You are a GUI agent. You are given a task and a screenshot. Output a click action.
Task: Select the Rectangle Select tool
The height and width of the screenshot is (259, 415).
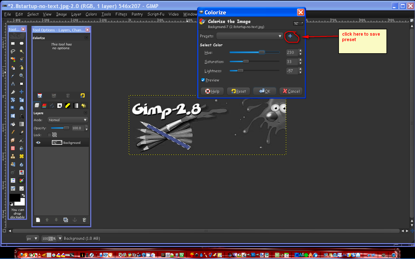click(x=13, y=43)
